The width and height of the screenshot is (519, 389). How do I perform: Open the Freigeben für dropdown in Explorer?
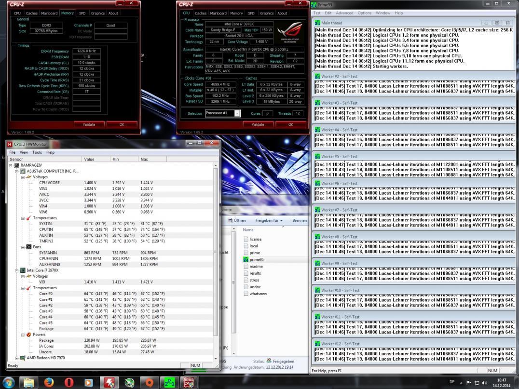click(x=269, y=220)
